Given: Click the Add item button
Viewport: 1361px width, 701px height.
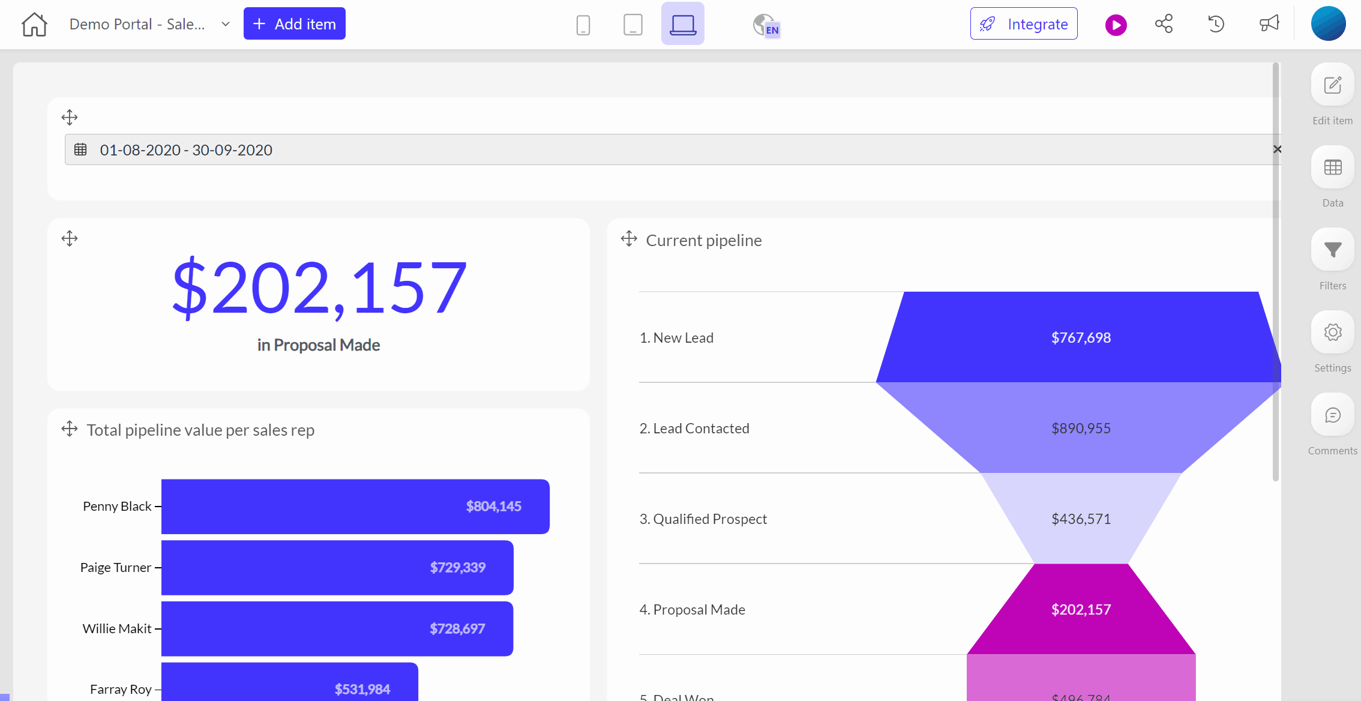Looking at the screenshot, I should (294, 24).
